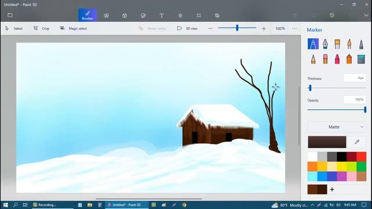Click the Opacity value field
The width and height of the screenshot is (372, 209).
click(355, 99)
